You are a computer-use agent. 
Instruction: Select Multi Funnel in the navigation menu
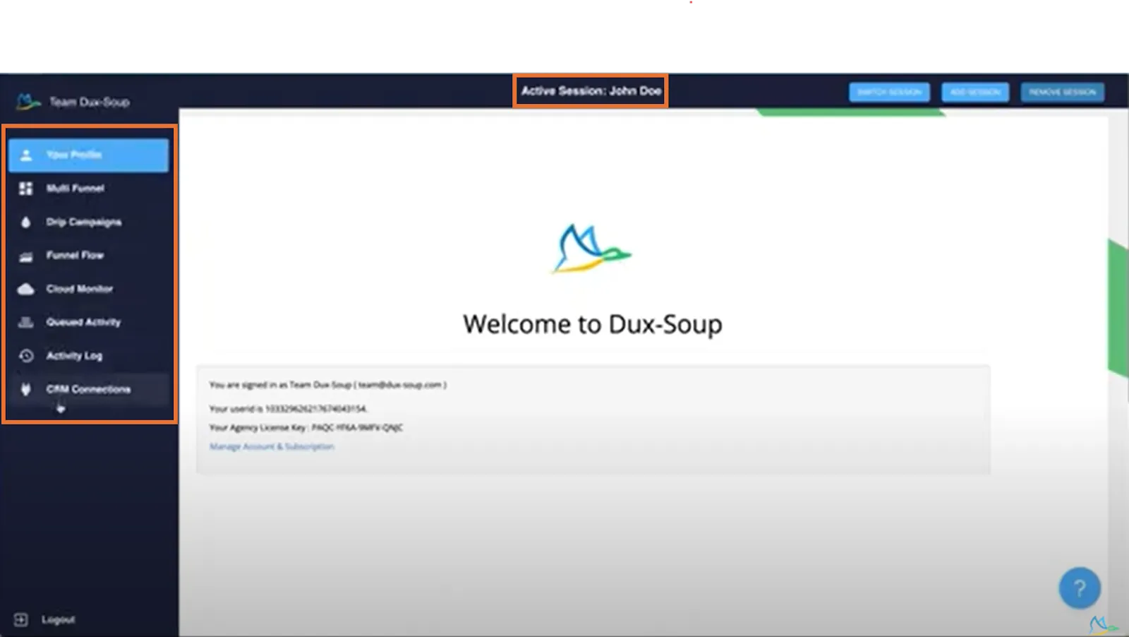pos(74,188)
